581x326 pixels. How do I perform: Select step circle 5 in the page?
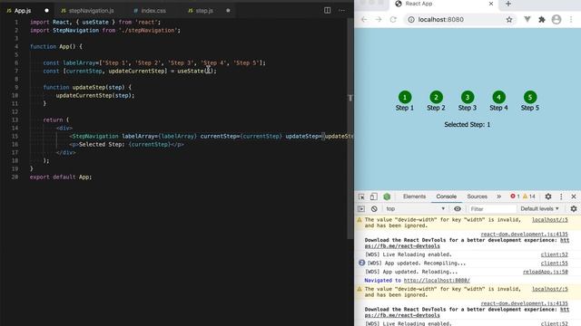(x=530, y=97)
